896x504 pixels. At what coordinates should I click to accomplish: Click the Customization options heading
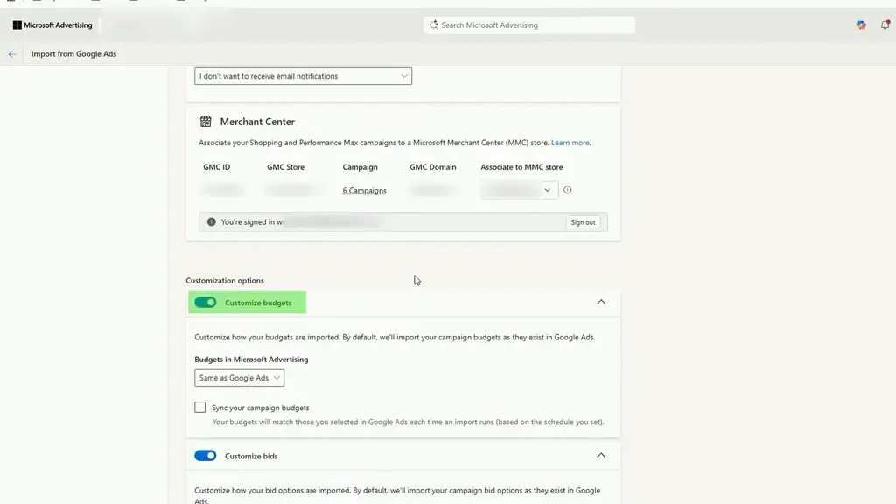click(225, 281)
